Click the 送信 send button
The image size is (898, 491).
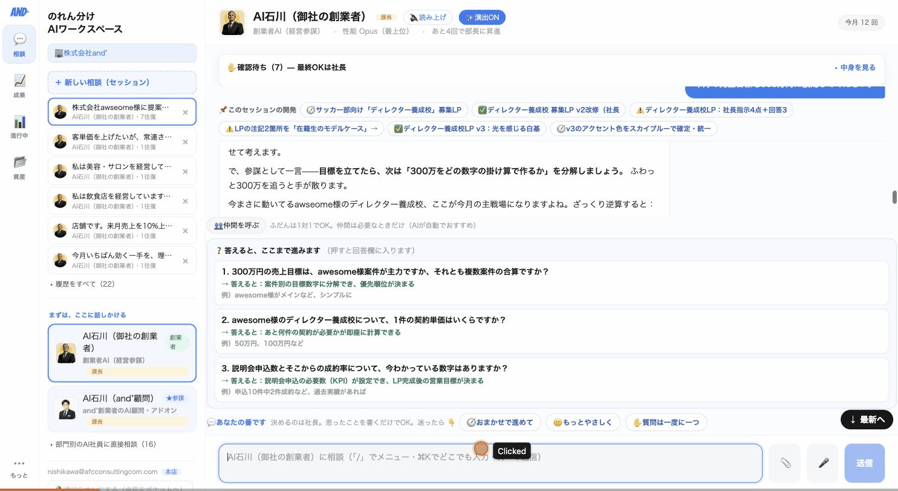[865, 463]
